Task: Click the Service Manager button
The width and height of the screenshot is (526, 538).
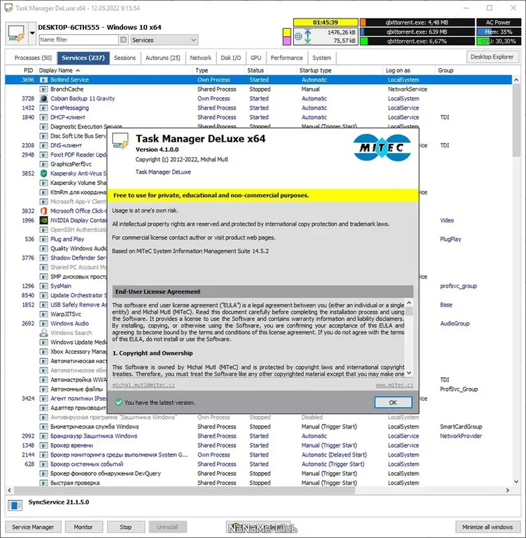Action: click(33, 527)
